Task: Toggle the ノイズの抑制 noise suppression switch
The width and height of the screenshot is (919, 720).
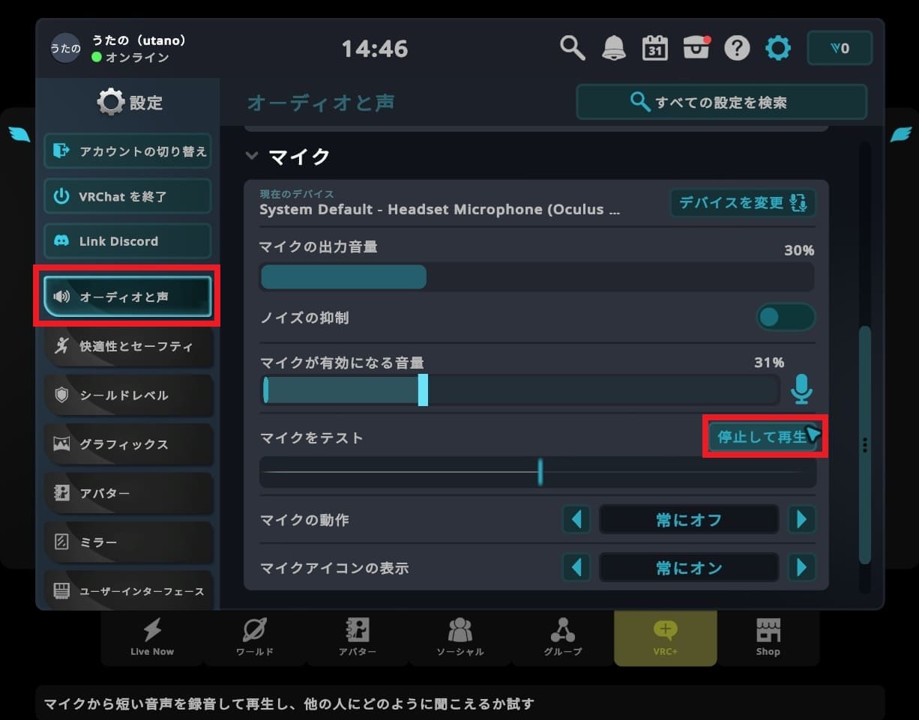Action: (x=785, y=318)
